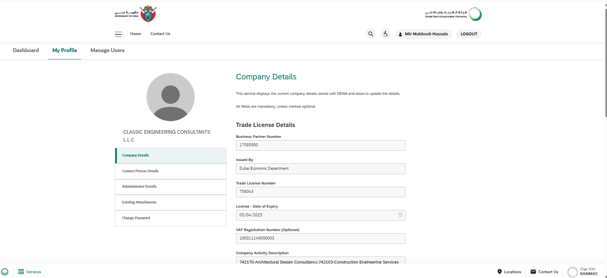This screenshot has height=278, width=607.
Task: Open calendar picker for license expiry
Action: [x=400, y=215]
